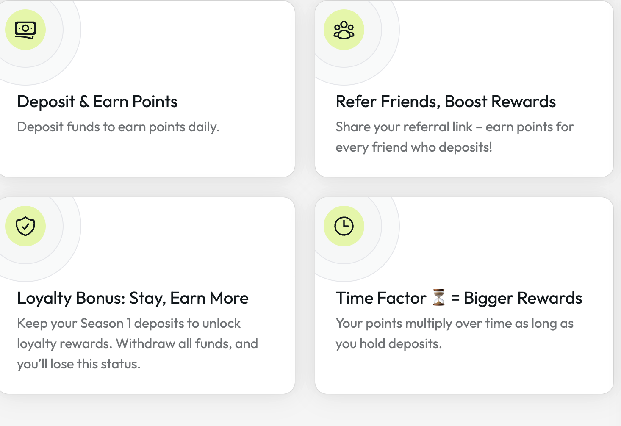
Task: Select the Refer Friends, Boost Rewards title
Action: pyautogui.click(x=446, y=102)
